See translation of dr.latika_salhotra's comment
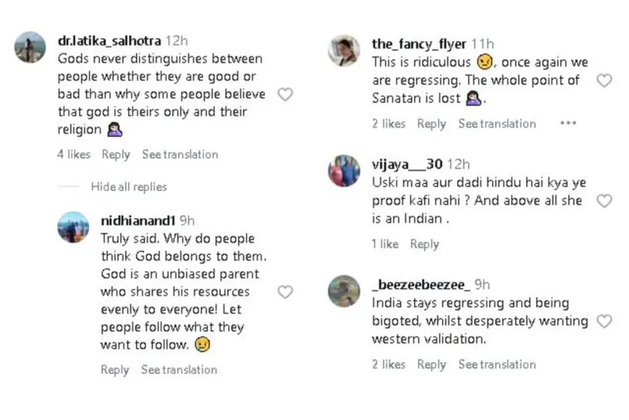629x420 pixels. coord(180,154)
